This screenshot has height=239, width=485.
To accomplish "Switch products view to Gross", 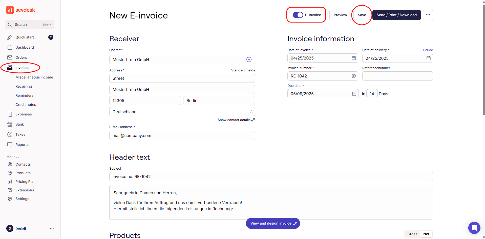I will pos(412,234).
